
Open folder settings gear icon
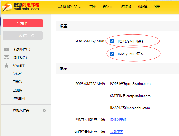[x=44, y=110]
